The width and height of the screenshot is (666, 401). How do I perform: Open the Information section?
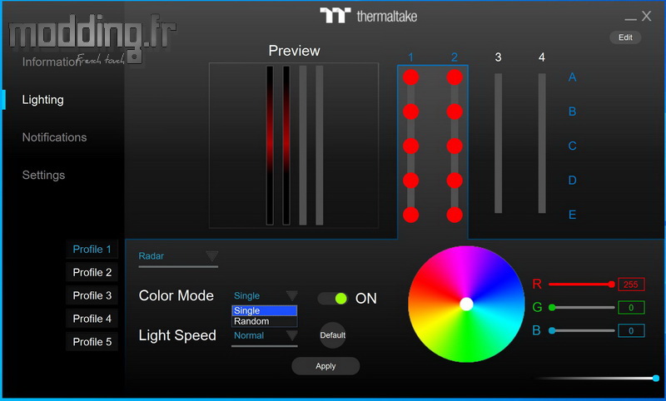pyautogui.click(x=50, y=62)
